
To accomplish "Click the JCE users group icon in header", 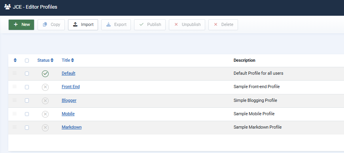I will tap(8, 7).
